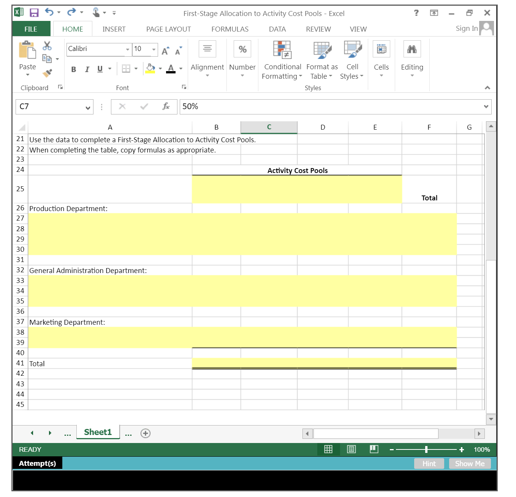Switch to PAGE LAYOUT tab
This screenshot has width=516, height=497.
(x=169, y=29)
